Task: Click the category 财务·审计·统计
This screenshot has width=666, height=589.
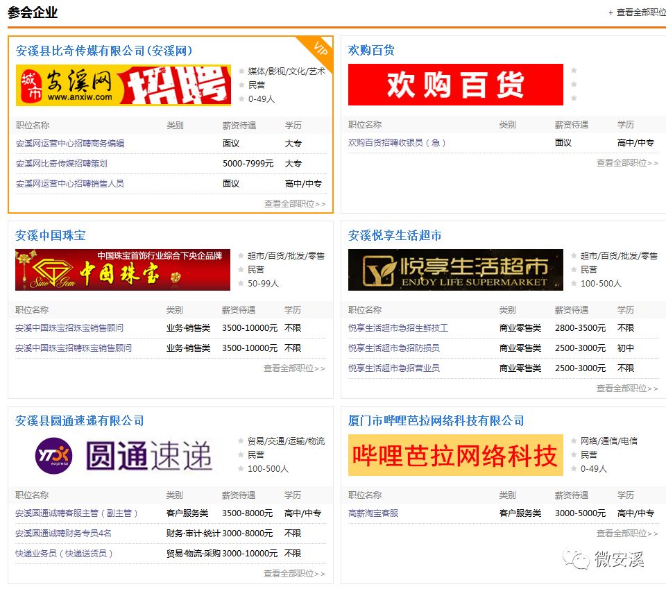Action: coord(194,533)
